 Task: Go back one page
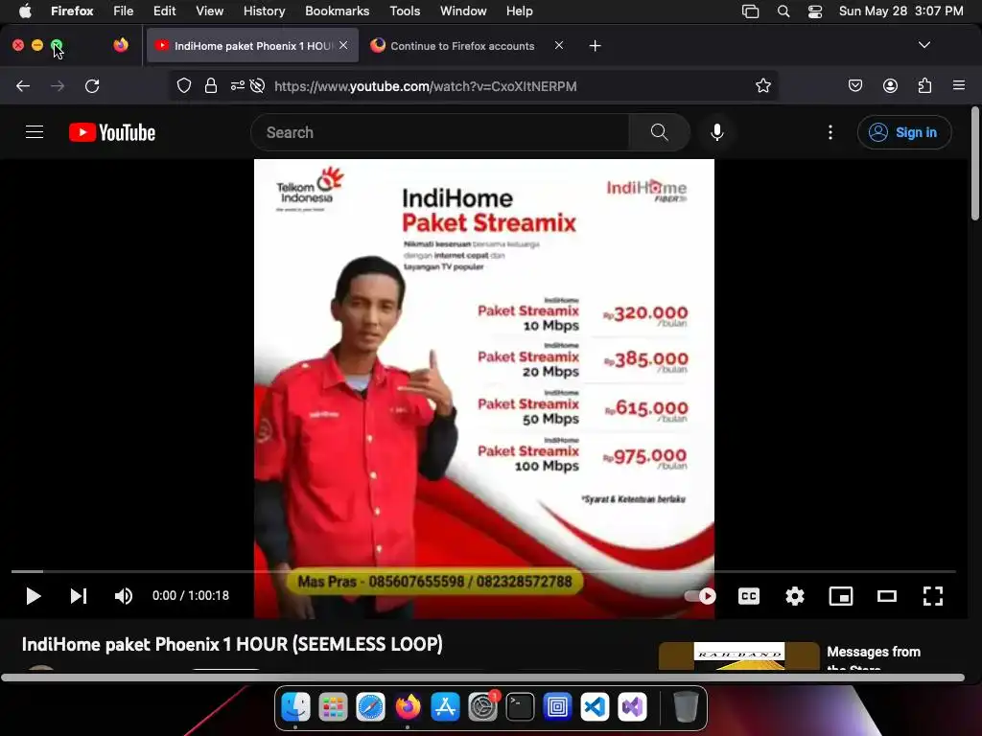tap(23, 85)
